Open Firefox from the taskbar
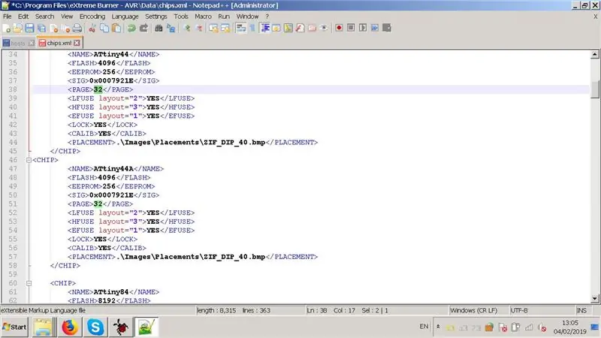The width and height of the screenshot is (601, 338). (69, 327)
